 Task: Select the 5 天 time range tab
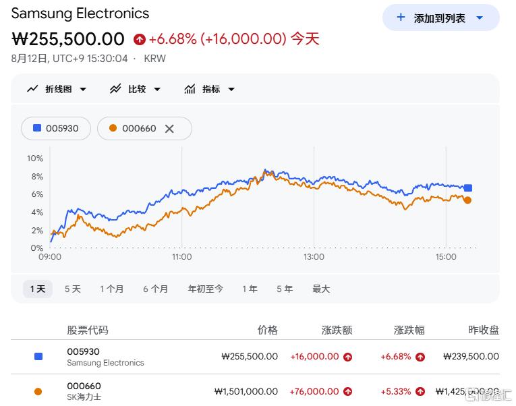(x=73, y=289)
